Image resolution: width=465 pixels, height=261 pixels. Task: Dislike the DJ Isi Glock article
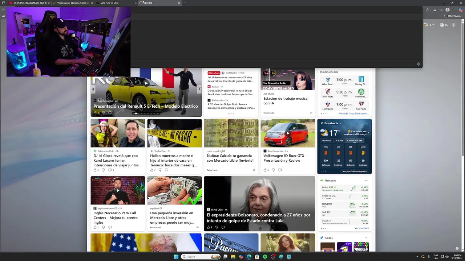(103, 170)
